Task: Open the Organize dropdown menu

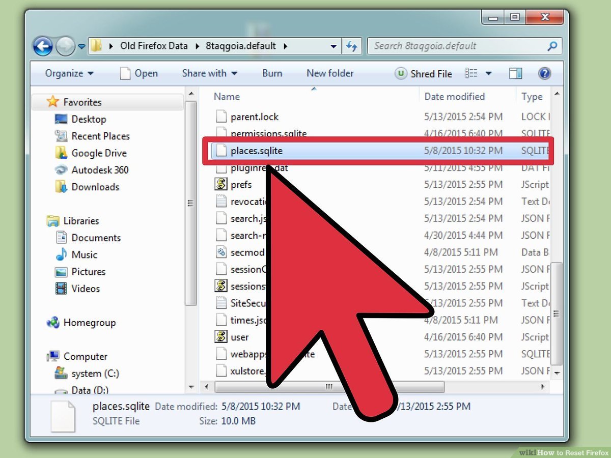Action: point(68,73)
